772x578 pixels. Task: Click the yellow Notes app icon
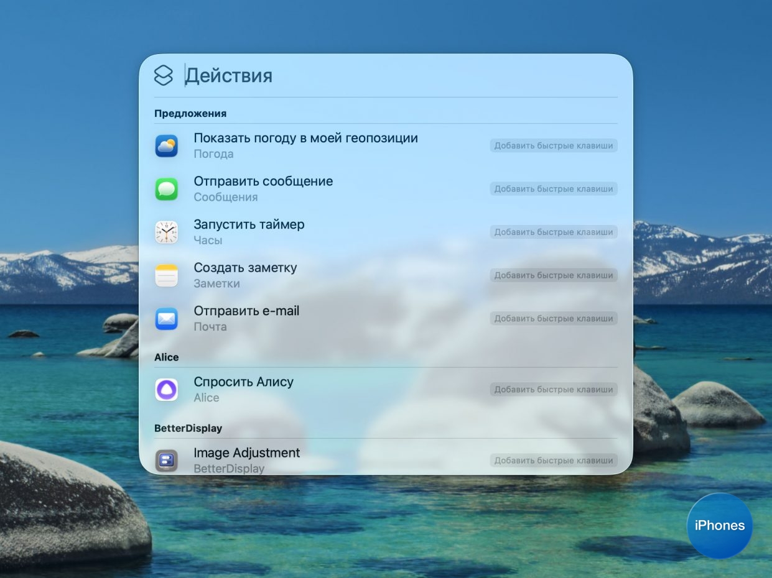click(x=166, y=275)
